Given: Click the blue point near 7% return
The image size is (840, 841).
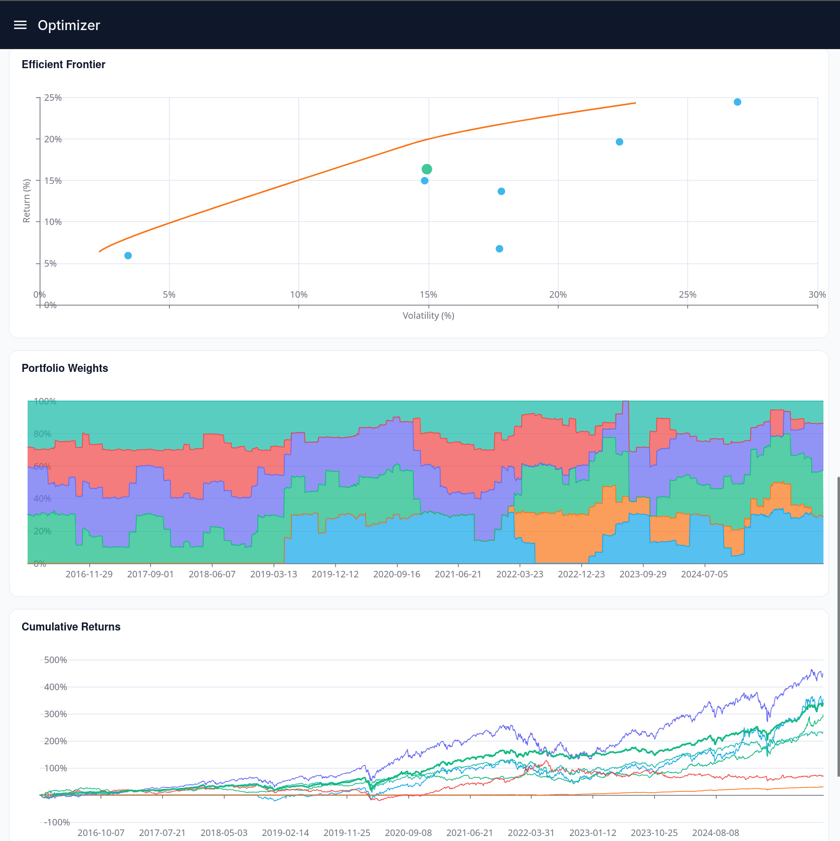Looking at the screenshot, I should [x=499, y=248].
